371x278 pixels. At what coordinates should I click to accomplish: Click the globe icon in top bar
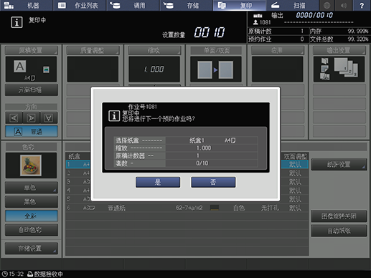[x=327, y=5]
